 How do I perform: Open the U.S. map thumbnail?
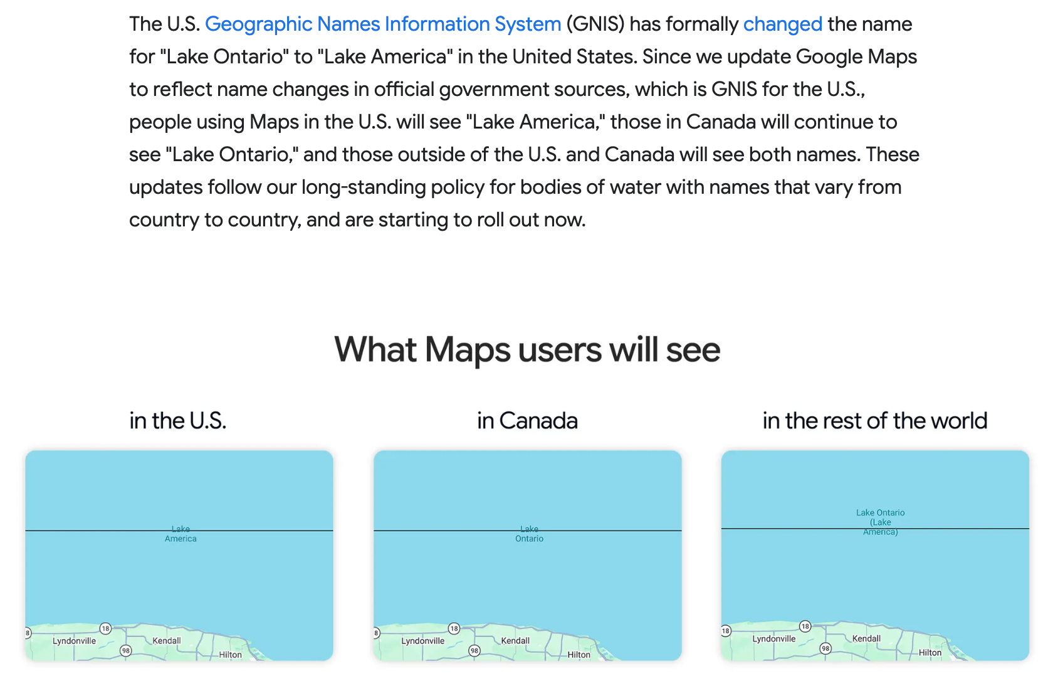coord(179,555)
